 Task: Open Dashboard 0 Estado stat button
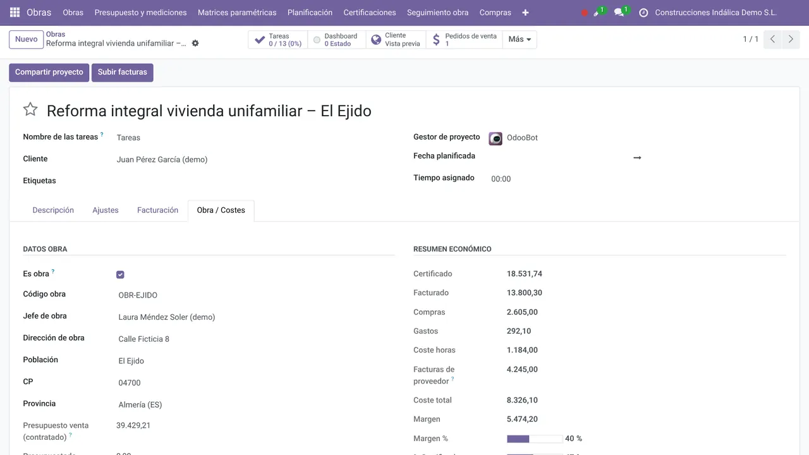coord(336,40)
